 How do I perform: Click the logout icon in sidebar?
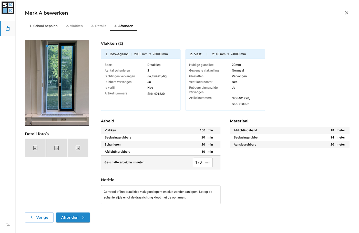8,225
